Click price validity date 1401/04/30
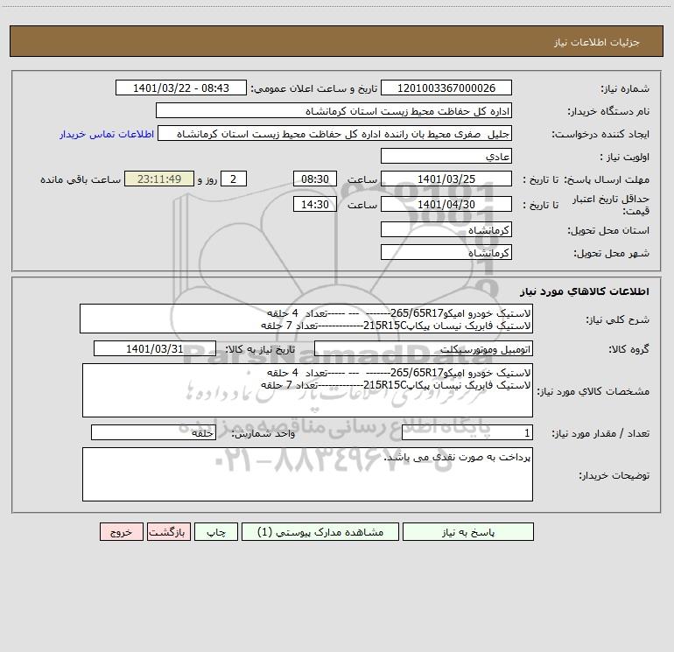This screenshot has width=674, height=652. tap(446, 204)
